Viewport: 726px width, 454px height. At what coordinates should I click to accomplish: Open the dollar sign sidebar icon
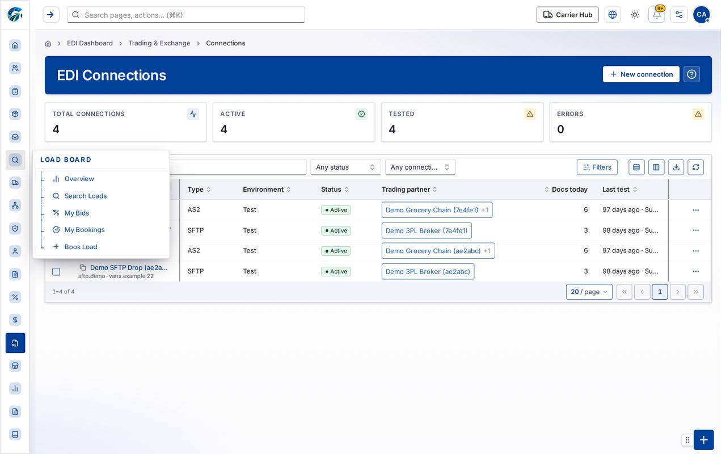(15, 320)
